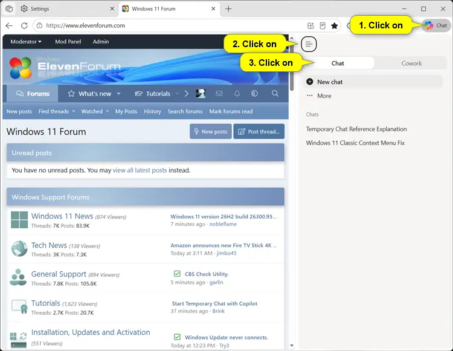The height and width of the screenshot is (351, 453).
Task: Open the forum alerts bell icon
Action: pos(237,94)
